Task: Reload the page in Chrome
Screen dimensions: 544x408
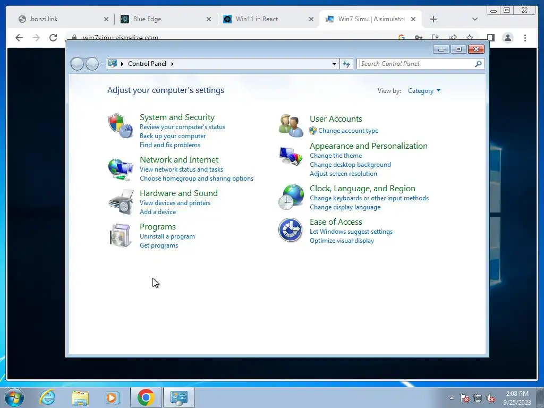Action: 53,38
